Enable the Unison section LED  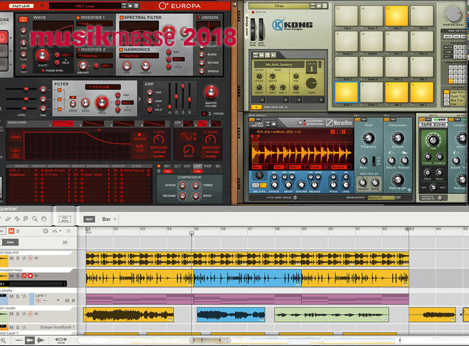coord(199,18)
